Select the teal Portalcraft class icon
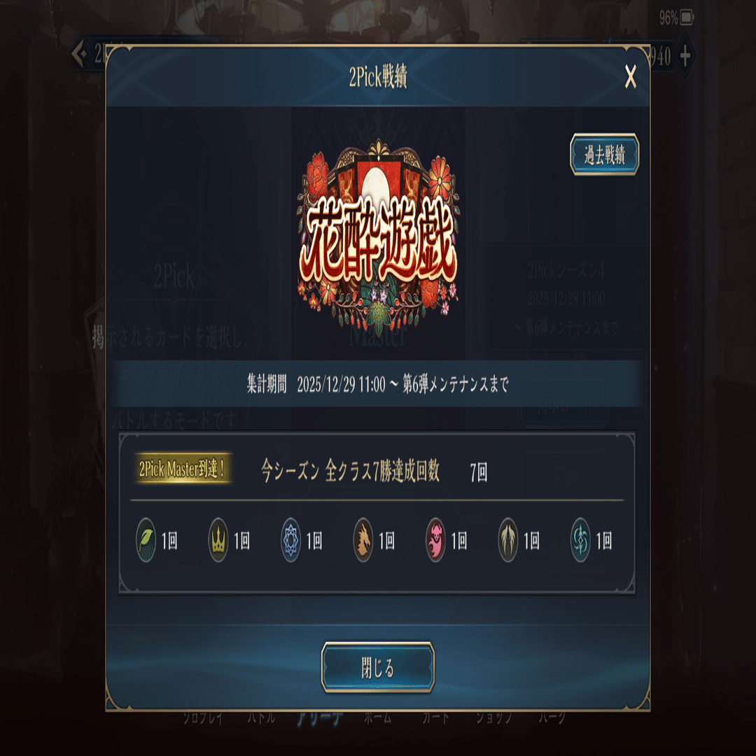This screenshot has width=756, height=756. (x=580, y=540)
